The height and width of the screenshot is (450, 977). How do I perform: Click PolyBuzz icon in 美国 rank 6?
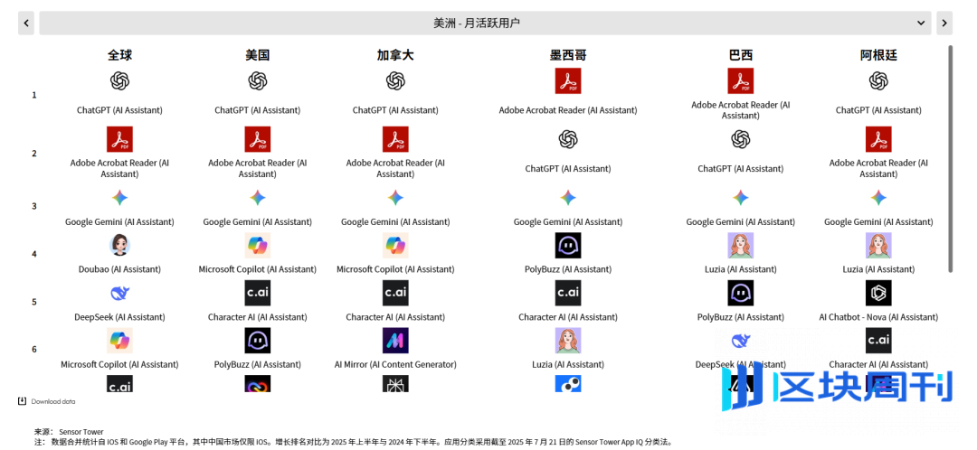coord(257,341)
